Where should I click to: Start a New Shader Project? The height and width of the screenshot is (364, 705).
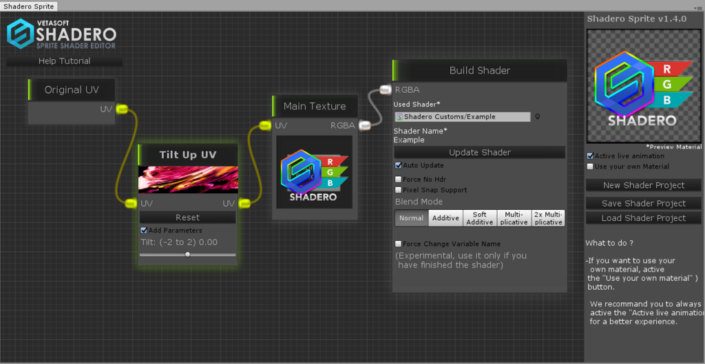tap(644, 185)
